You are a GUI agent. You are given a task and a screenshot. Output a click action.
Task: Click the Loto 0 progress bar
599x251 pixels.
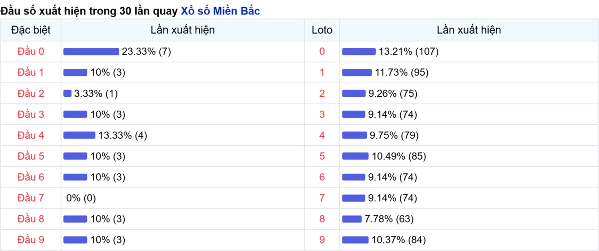pos(359,51)
